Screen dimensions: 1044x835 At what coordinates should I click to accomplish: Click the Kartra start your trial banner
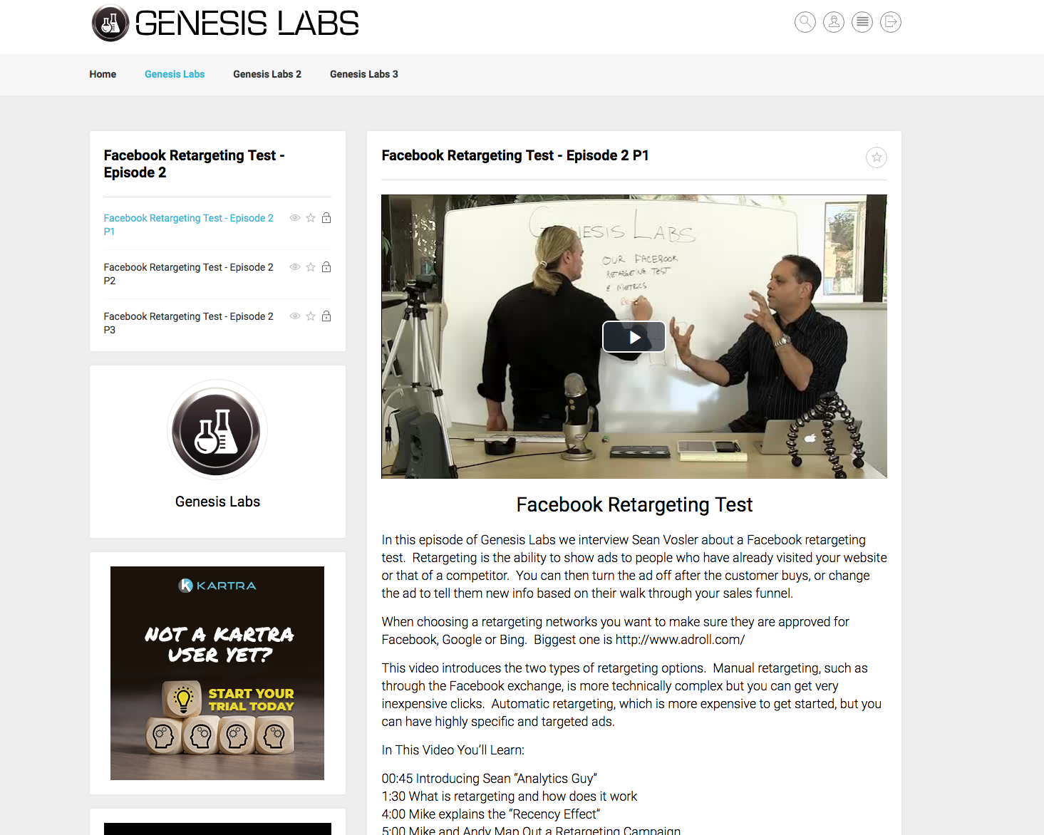[217, 673]
